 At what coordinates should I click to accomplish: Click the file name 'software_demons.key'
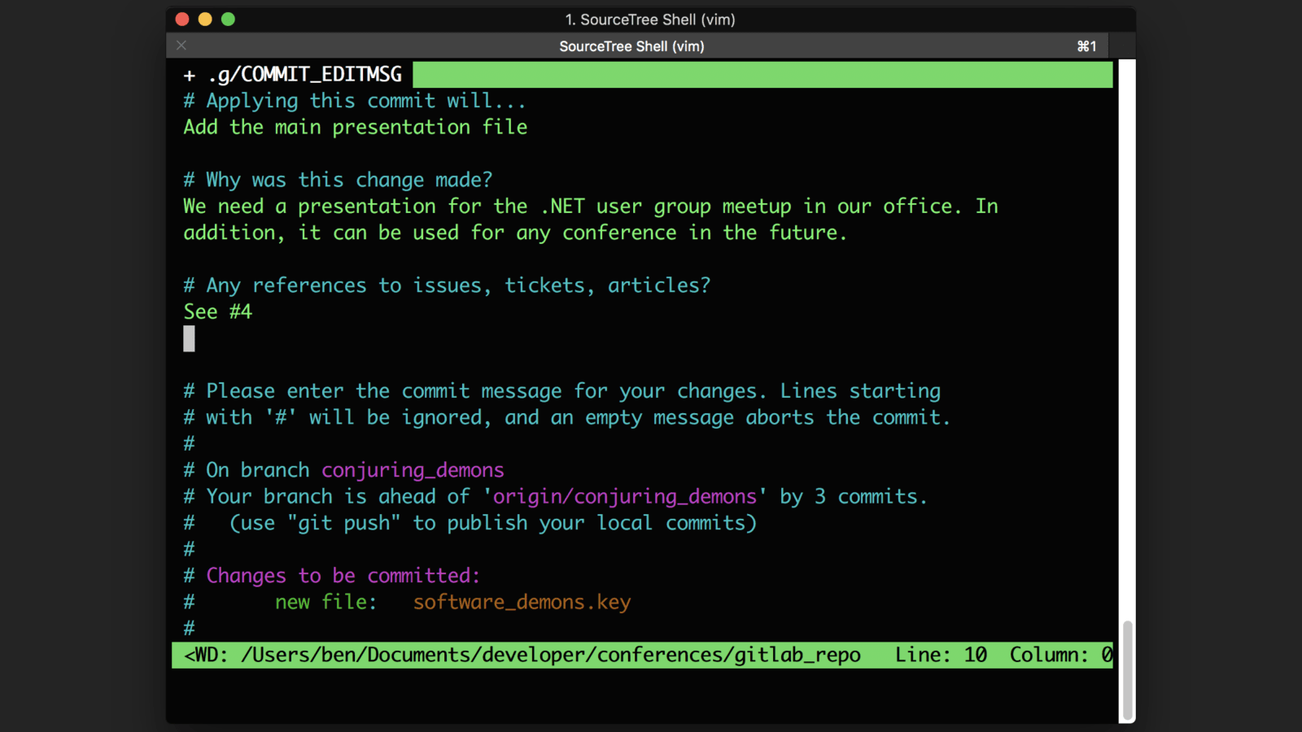click(522, 603)
